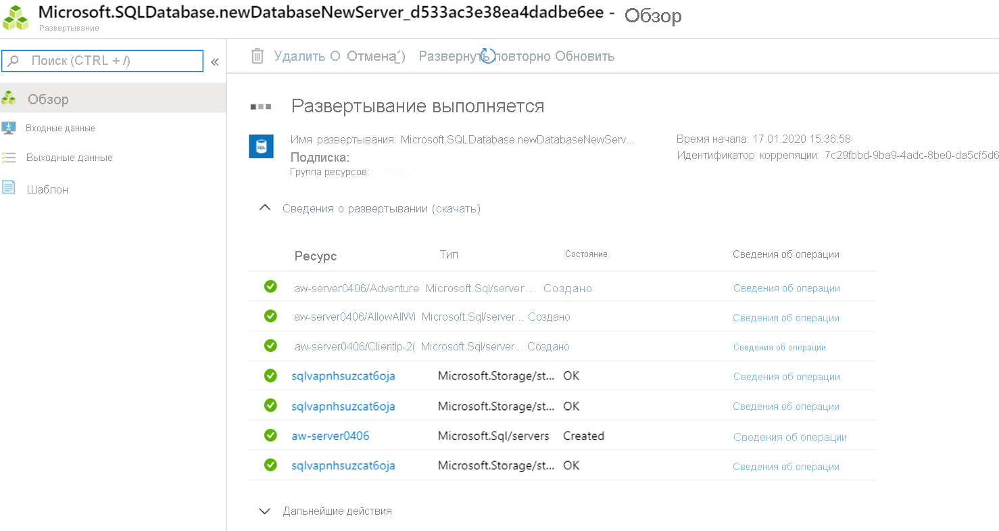Open the aw-server0406/ClientIp-2 resource link
The height and width of the screenshot is (531, 999).
(355, 346)
